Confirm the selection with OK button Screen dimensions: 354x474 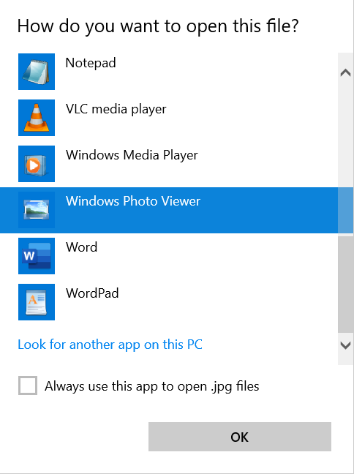240,437
